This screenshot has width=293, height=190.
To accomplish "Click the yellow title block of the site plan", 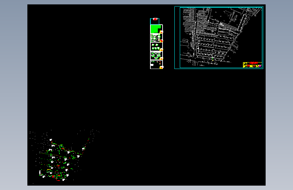I will [252, 65].
